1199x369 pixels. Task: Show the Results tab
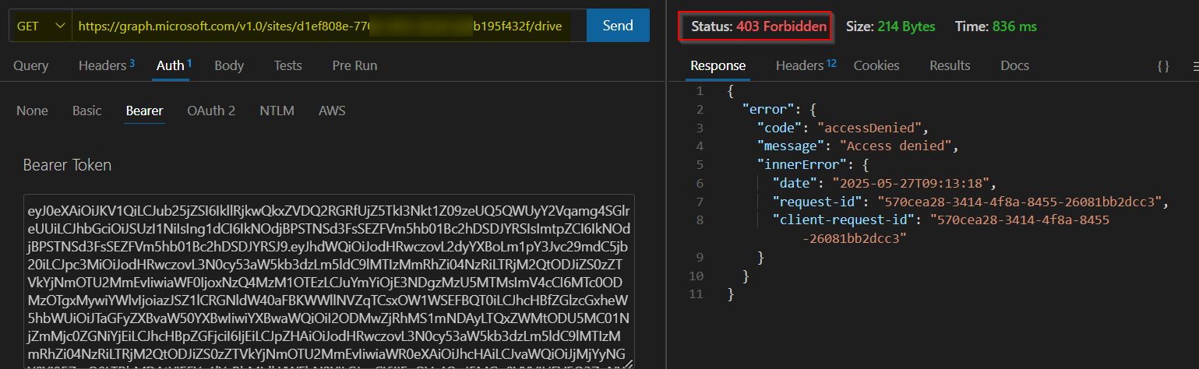click(x=950, y=66)
